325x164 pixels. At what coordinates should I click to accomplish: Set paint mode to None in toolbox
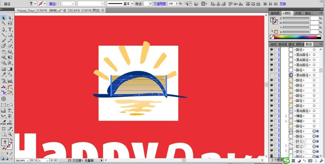[11, 153]
